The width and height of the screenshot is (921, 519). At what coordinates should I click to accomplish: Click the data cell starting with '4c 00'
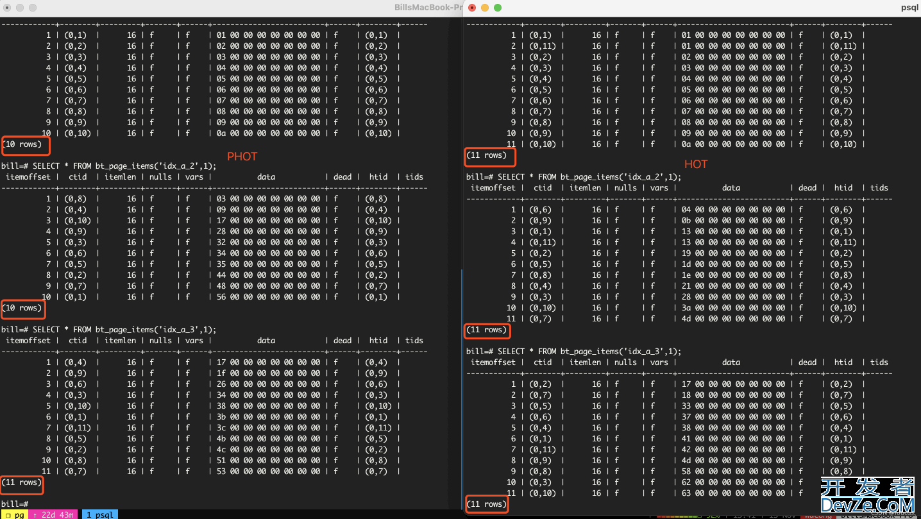click(268, 450)
